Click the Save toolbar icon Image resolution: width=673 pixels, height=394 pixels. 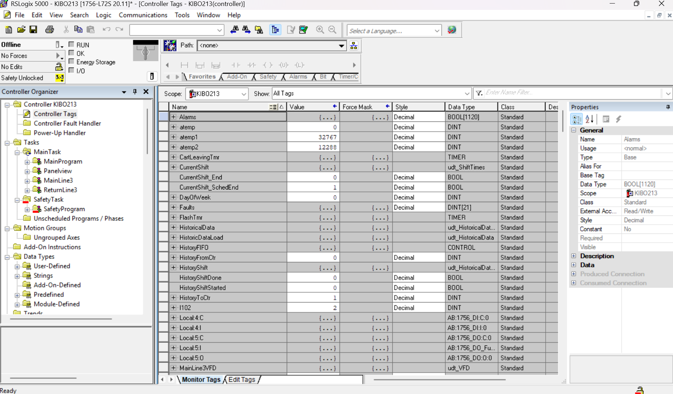tap(33, 30)
